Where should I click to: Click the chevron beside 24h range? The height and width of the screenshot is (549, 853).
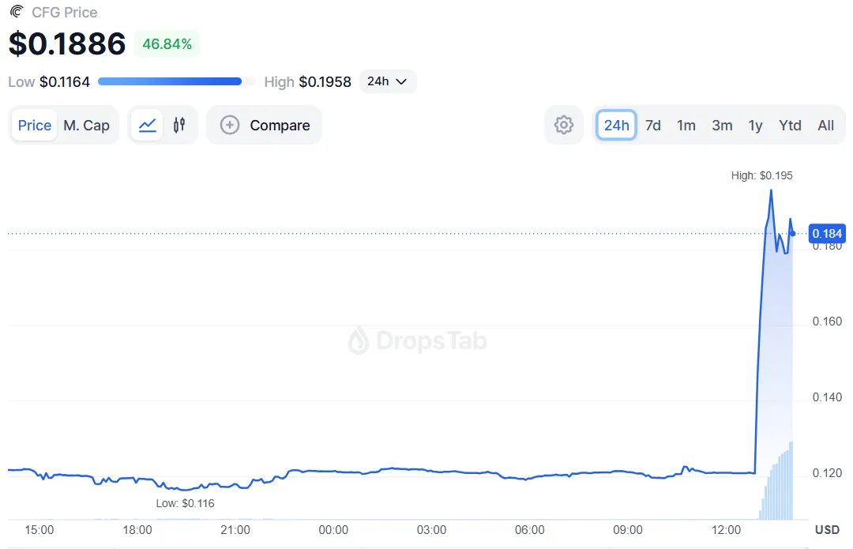(401, 81)
